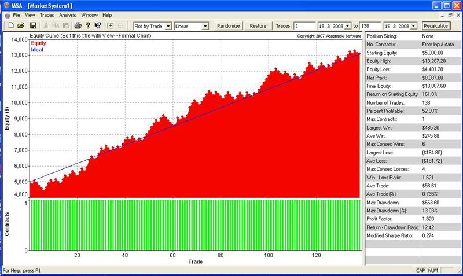Select the Largest Win value $485.20

[x=431, y=127]
